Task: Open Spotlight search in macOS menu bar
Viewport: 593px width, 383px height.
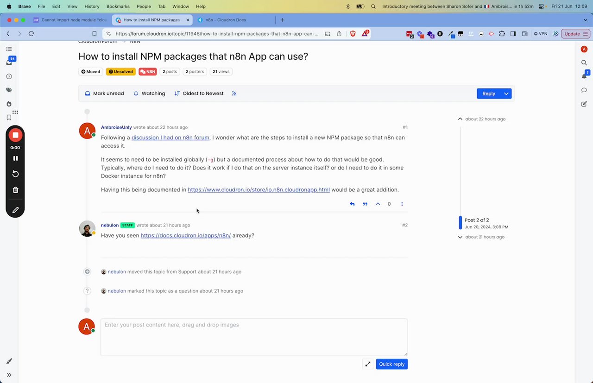Action: coord(373,6)
